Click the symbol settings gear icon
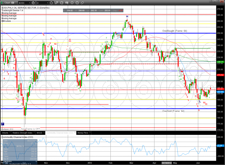This screenshot has width=225, height=165. click(x=34, y=3)
